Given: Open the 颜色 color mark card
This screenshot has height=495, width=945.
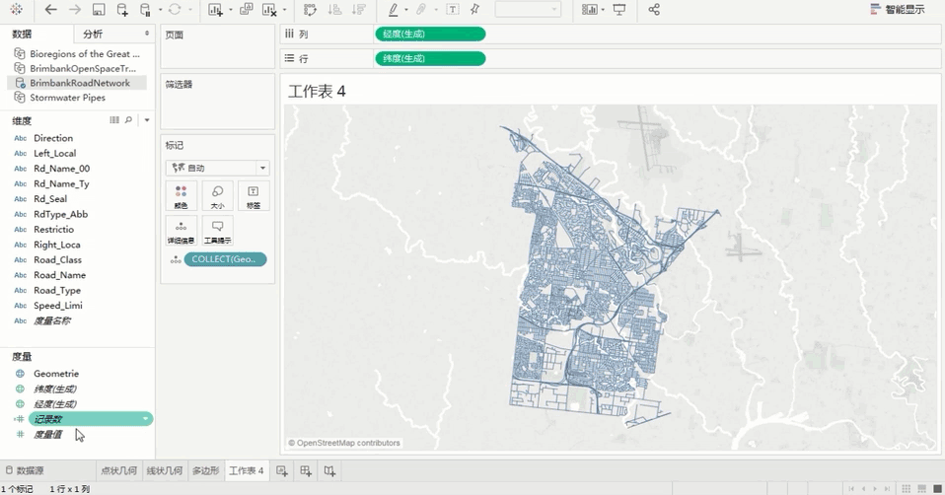Looking at the screenshot, I should click(181, 195).
